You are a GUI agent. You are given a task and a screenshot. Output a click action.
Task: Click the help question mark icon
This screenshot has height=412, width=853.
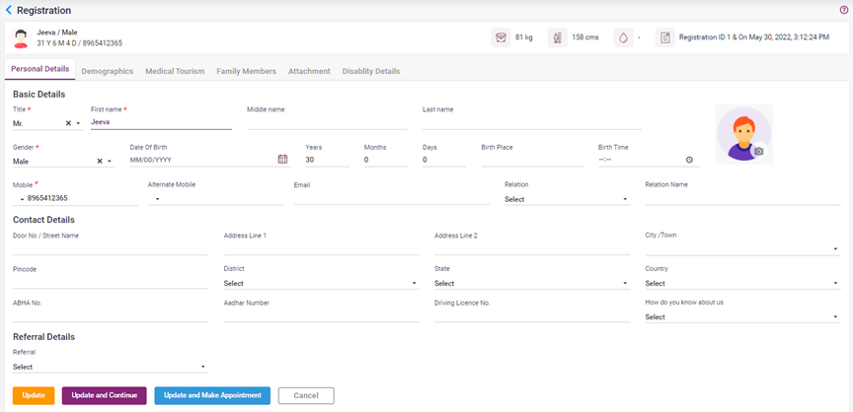[x=843, y=10]
